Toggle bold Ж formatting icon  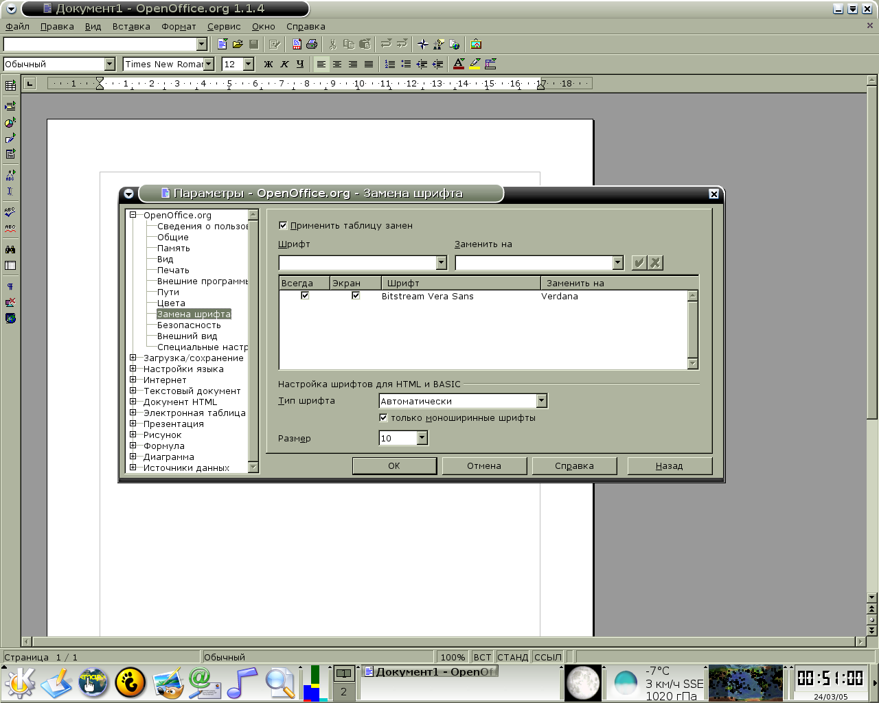tap(269, 64)
